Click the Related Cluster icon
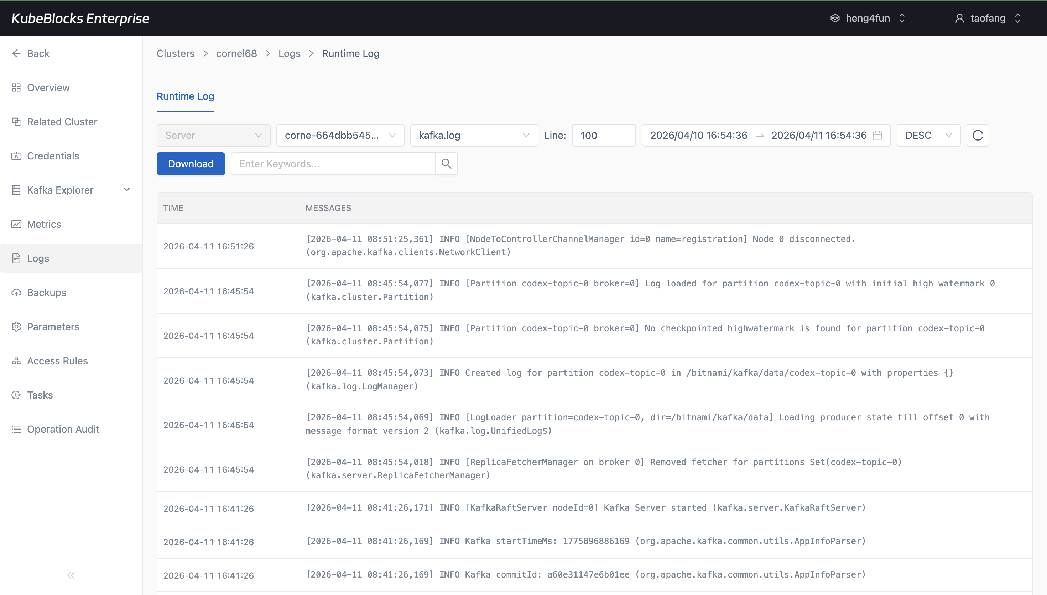This screenshot has height=595, width=1047. tap(16, 122)
